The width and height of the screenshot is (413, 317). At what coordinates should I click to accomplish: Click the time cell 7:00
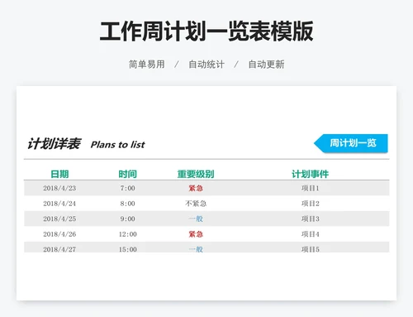(x=127, y=188)
